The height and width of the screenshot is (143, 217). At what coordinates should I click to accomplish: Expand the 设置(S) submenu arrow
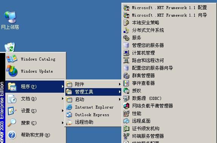click(62, 110)
